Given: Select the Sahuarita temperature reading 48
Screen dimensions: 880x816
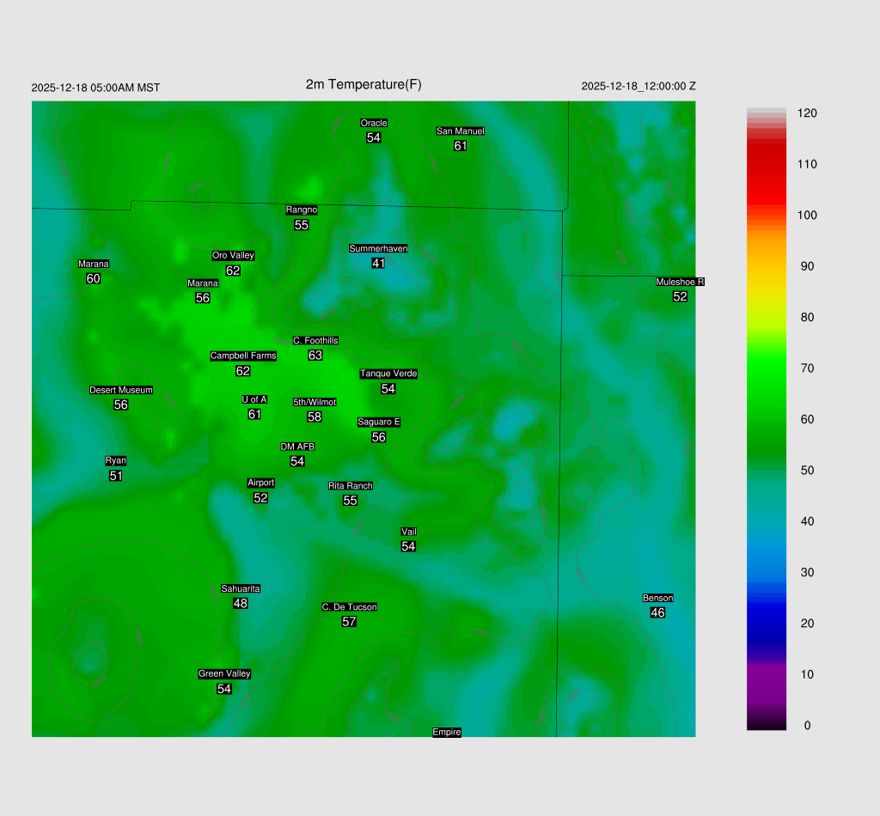Looking at the screenshot, I should 241,604.
